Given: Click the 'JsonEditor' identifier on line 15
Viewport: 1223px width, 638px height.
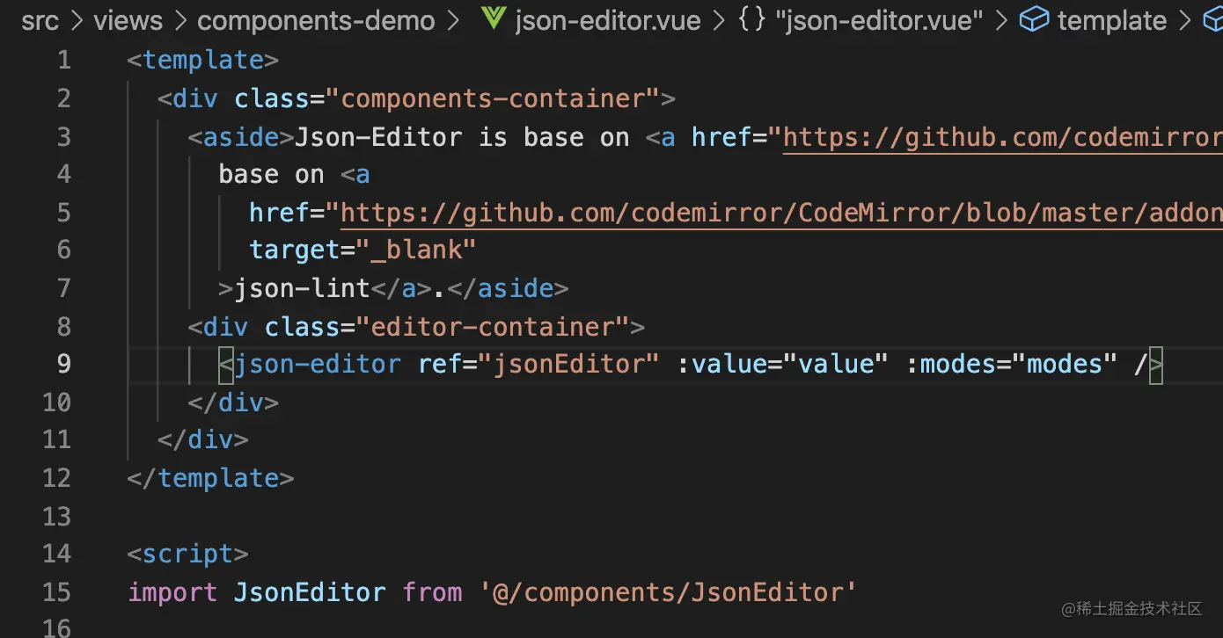Looking at the screenshot, I should [x=310, y=592].
